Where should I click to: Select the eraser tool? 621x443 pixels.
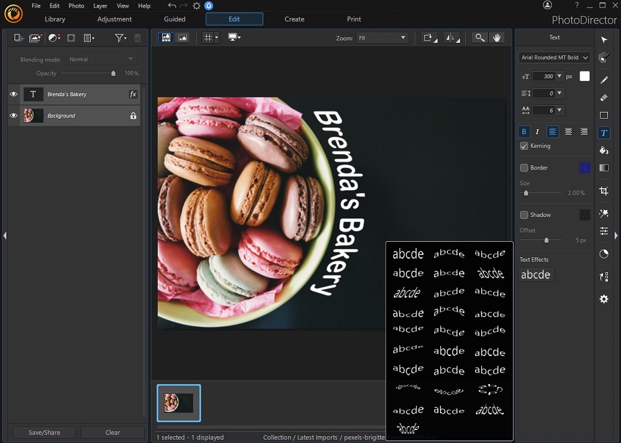[604, 98]
